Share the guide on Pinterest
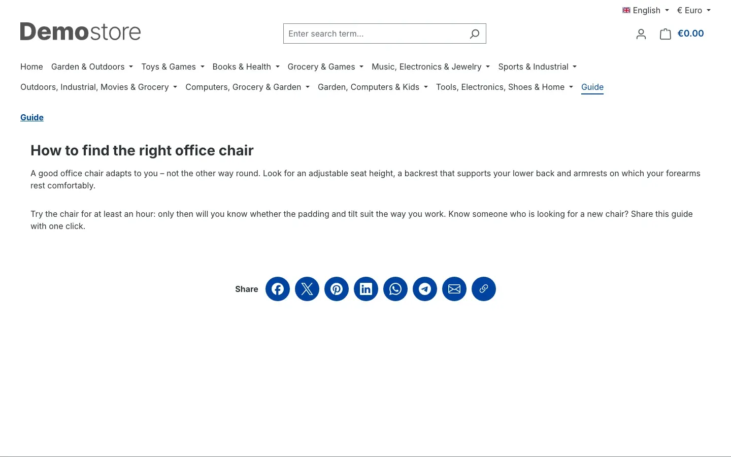The image size is (731, 457). point(337,289)
